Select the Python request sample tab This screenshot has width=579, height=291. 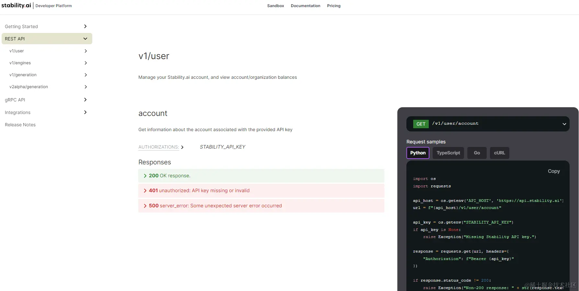pos(418,153)
